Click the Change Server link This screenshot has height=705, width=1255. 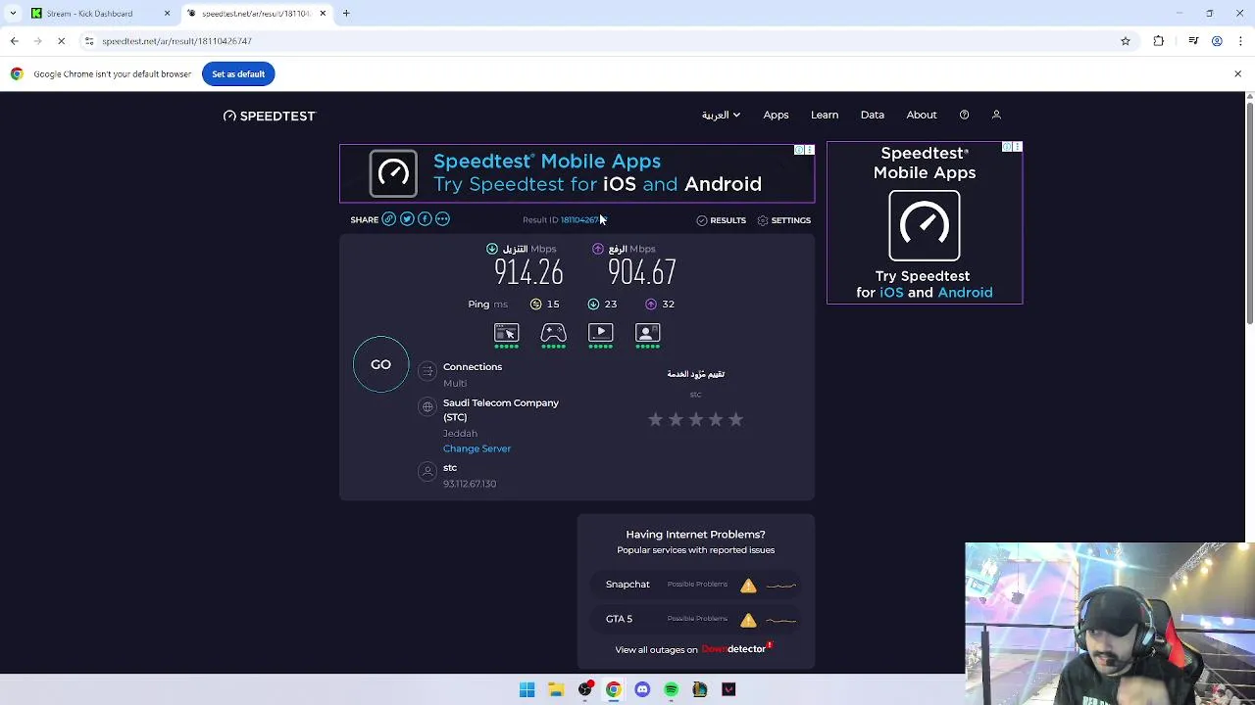pyautogui.click(x=477, y=448)
